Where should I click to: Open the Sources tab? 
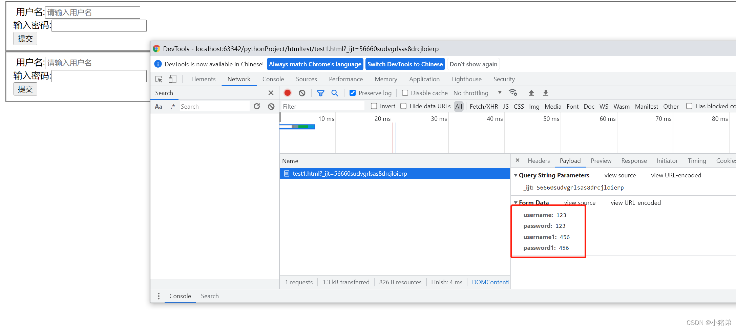[x=306, y=79]
